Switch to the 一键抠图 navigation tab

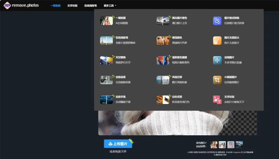point(55,5)
